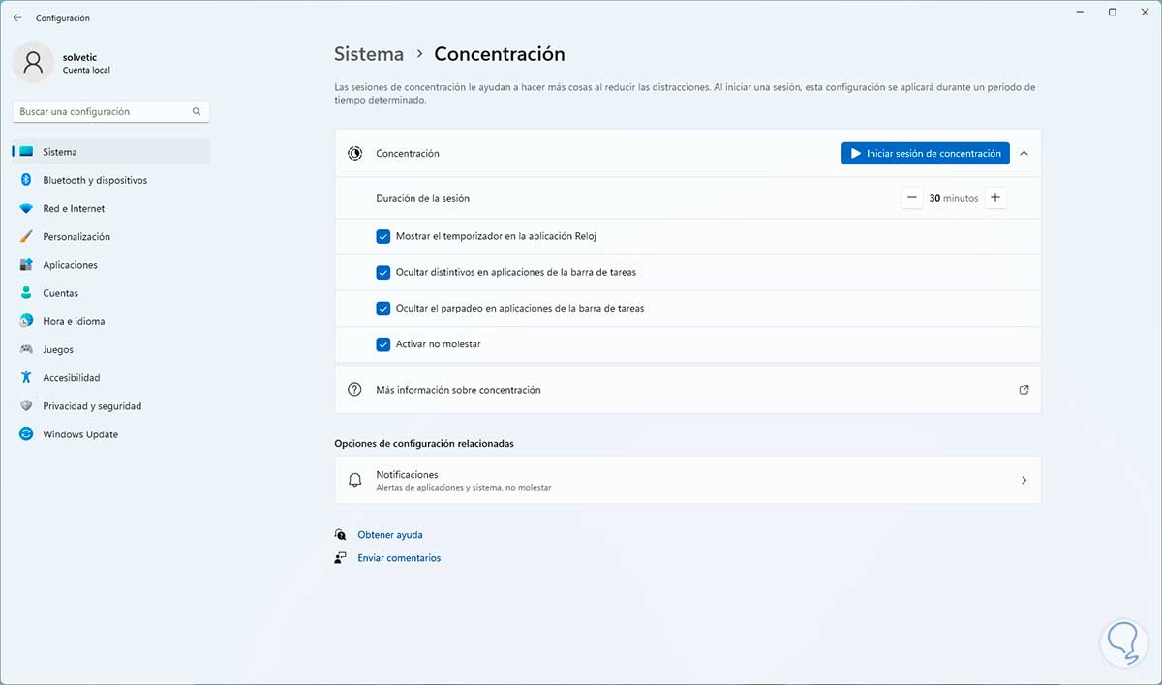Click the Personalización brush icon

(26, 237)
